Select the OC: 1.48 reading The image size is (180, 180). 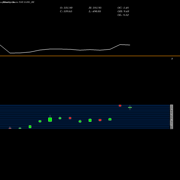(x=123, y=8)
